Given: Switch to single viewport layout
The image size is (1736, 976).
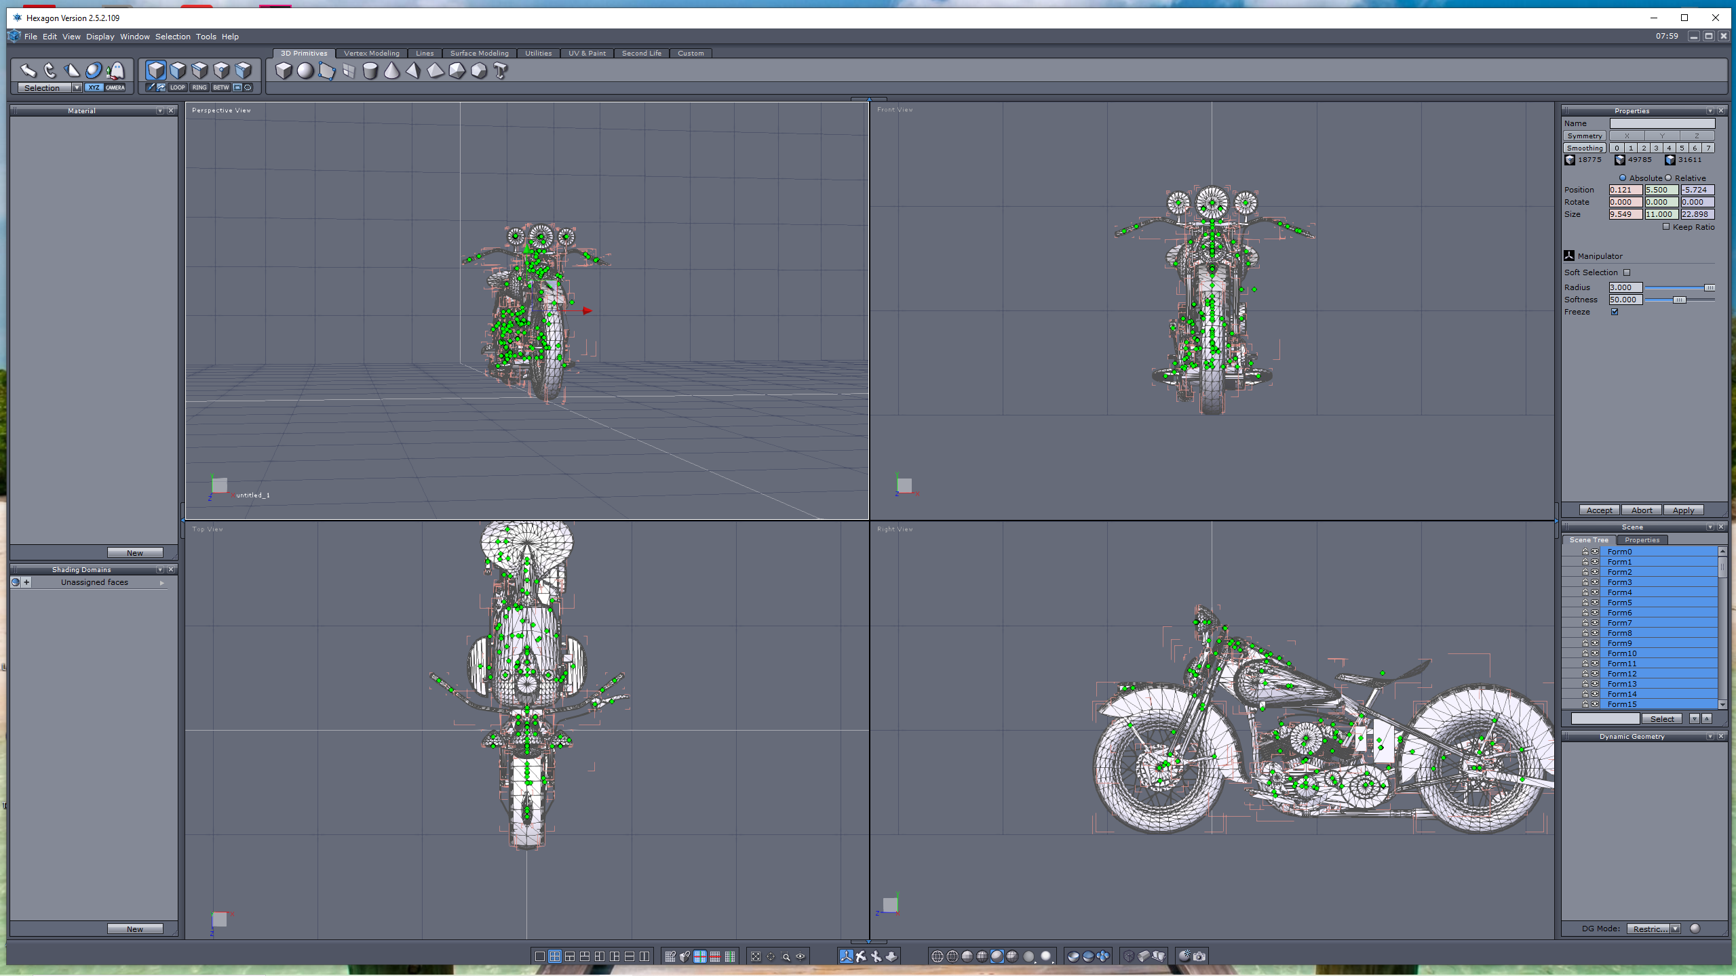Looking at the screenshot, I should tap(539, 956).
